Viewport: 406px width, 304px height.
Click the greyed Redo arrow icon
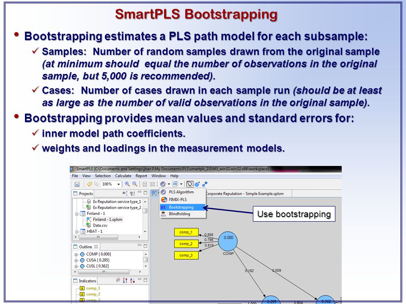[x=96, y=184]
